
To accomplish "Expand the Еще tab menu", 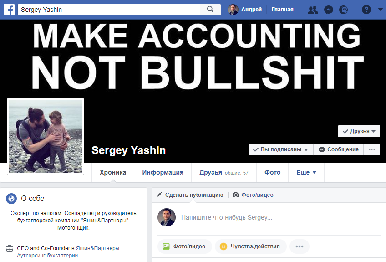I will [306, 173].
